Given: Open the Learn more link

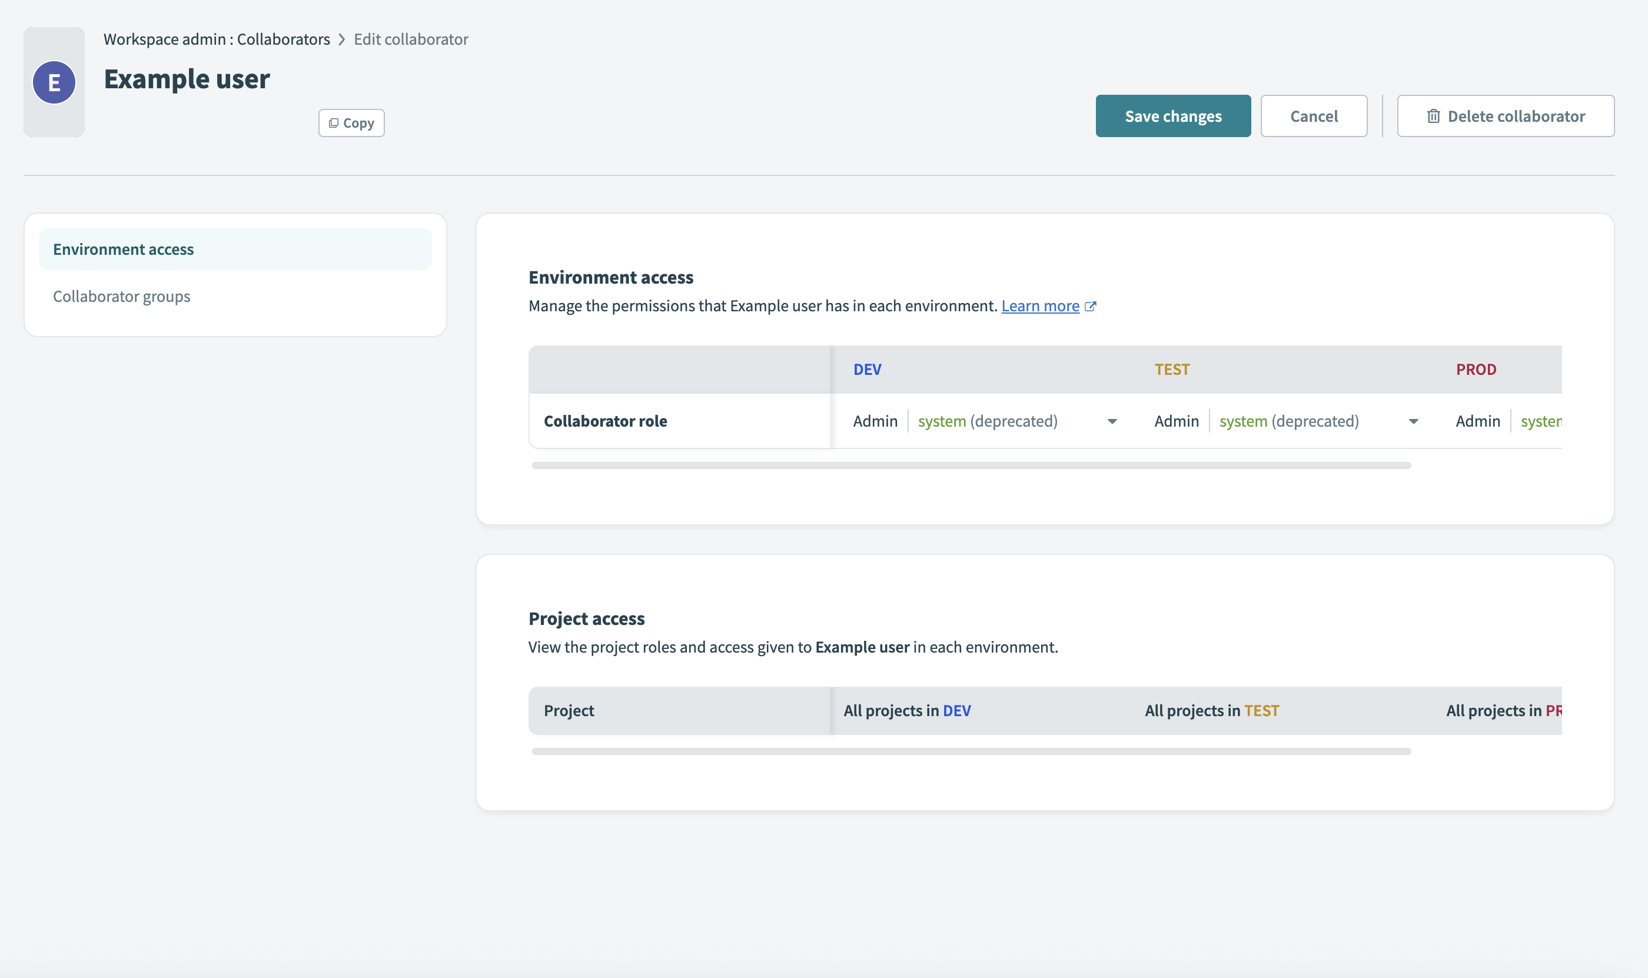Looking at the screenshot, I should tap(1040, 307).
